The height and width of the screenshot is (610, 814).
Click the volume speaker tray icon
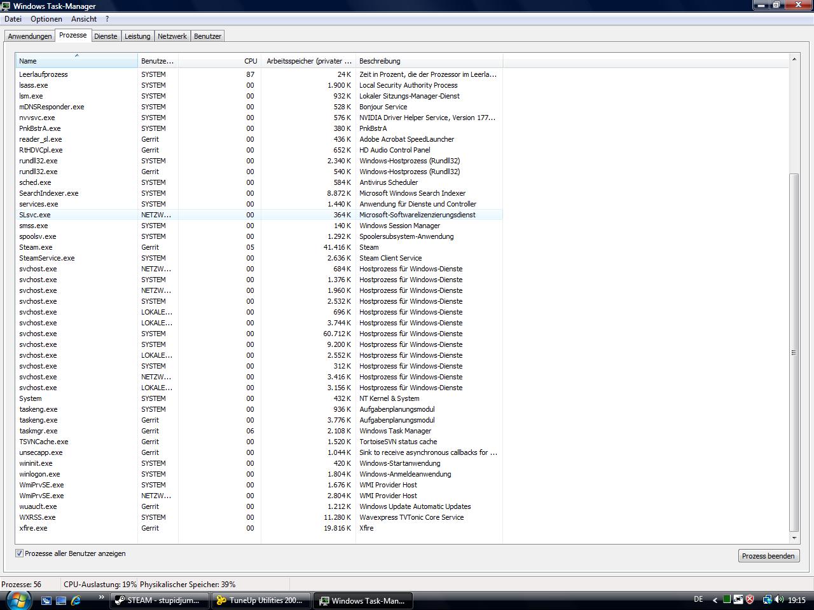(x=779, y=599)
